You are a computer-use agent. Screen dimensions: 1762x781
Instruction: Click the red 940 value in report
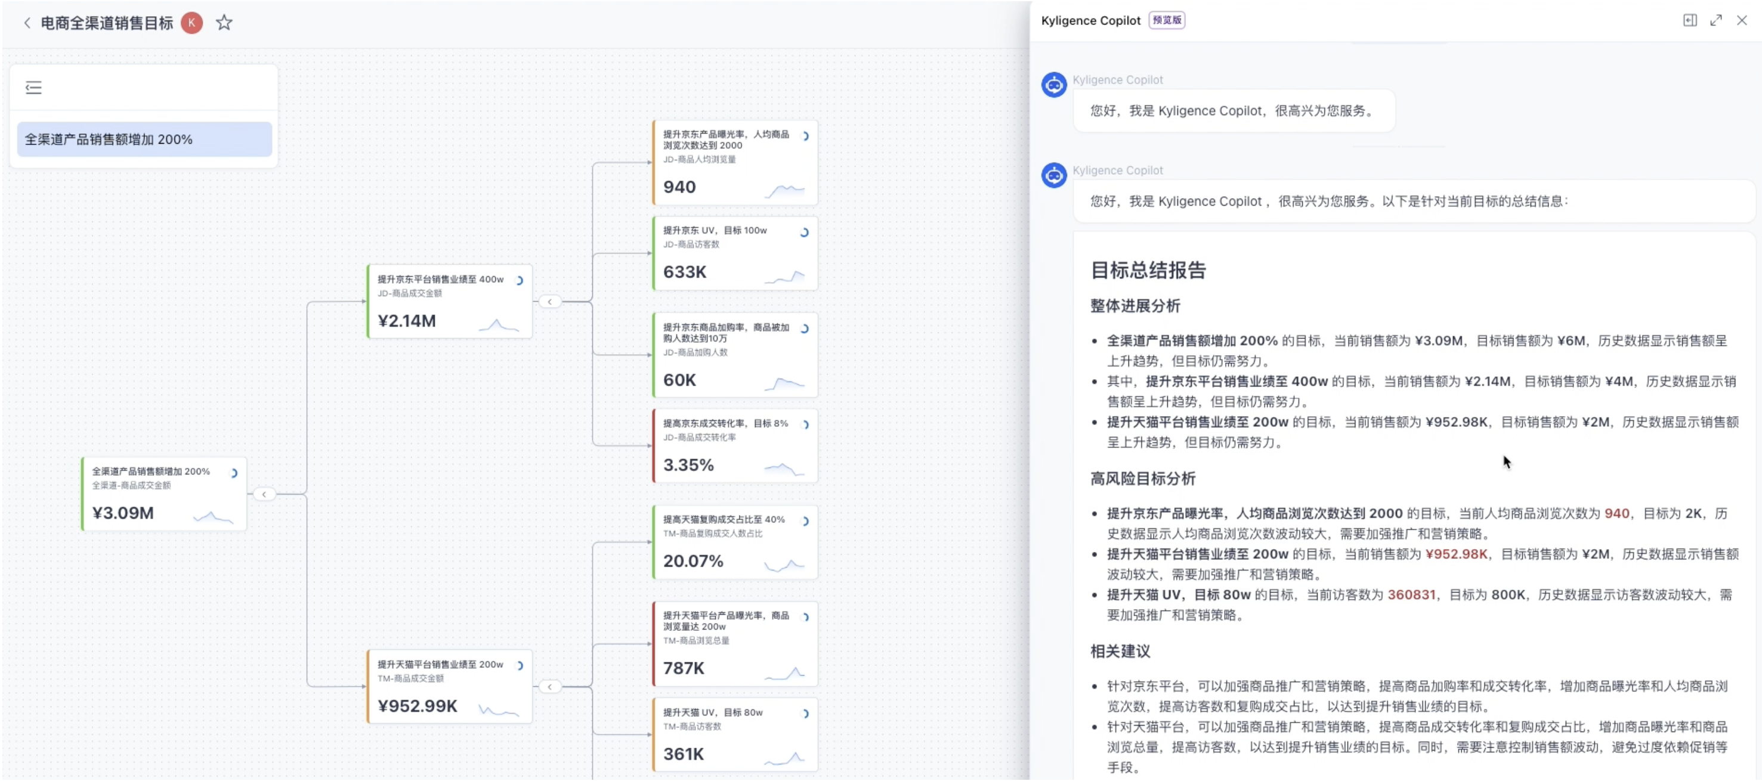tap(1617, 513)
